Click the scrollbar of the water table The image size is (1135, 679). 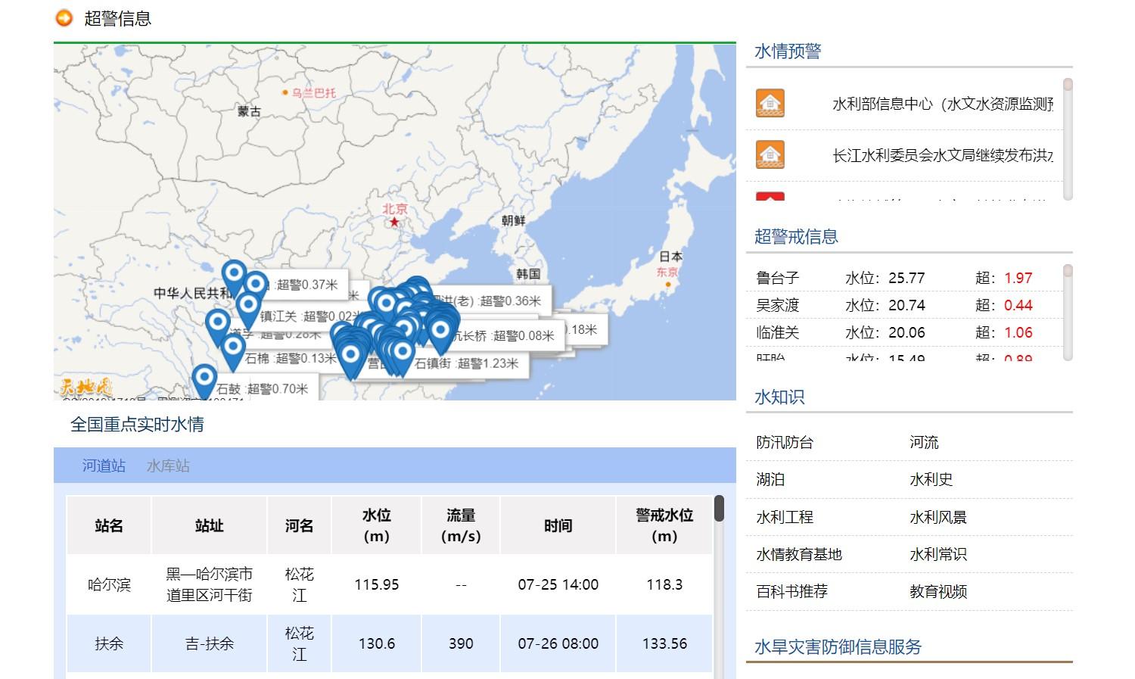pyautogui.click(x=719, y=508)
